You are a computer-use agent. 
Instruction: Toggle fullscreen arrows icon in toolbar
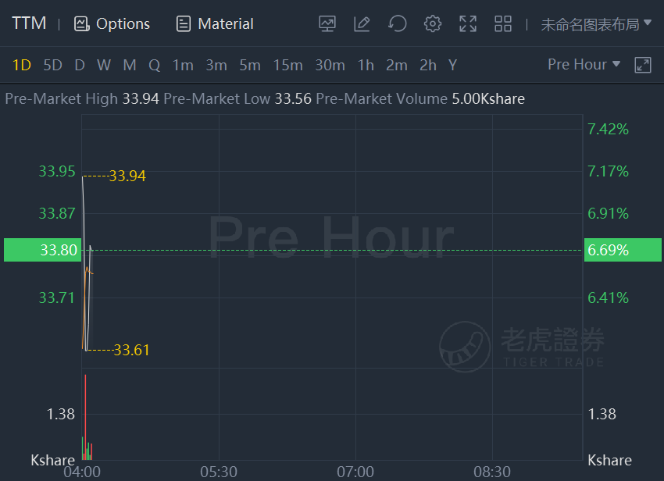468,23
